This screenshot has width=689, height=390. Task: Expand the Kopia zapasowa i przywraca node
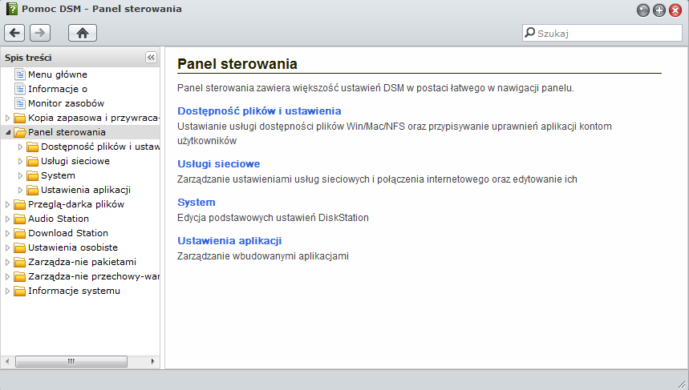(7, 118)
